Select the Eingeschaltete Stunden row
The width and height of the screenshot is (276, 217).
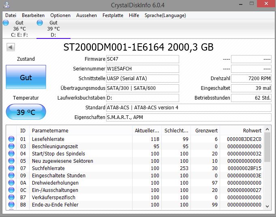[x=135, y=175]
